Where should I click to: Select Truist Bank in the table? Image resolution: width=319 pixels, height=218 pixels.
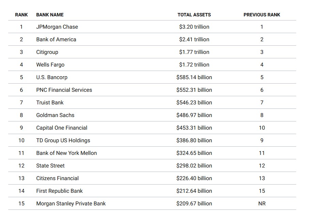(50, 103)
